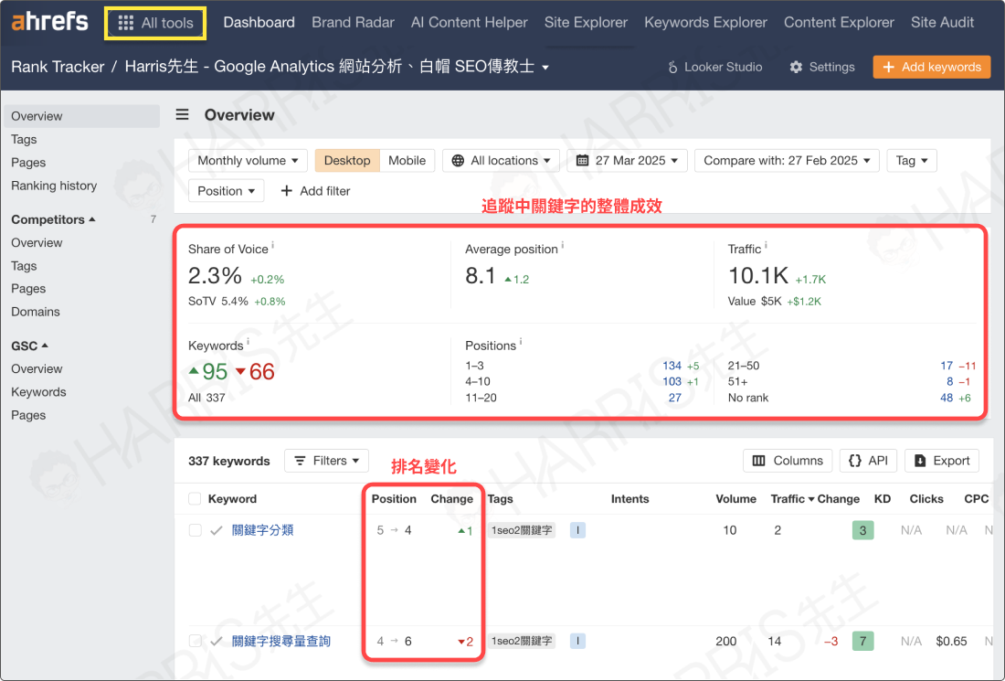Open the 27 Mar 2025 date picker
Viewport: 1005px width, 681px height.
coord(627,160)
